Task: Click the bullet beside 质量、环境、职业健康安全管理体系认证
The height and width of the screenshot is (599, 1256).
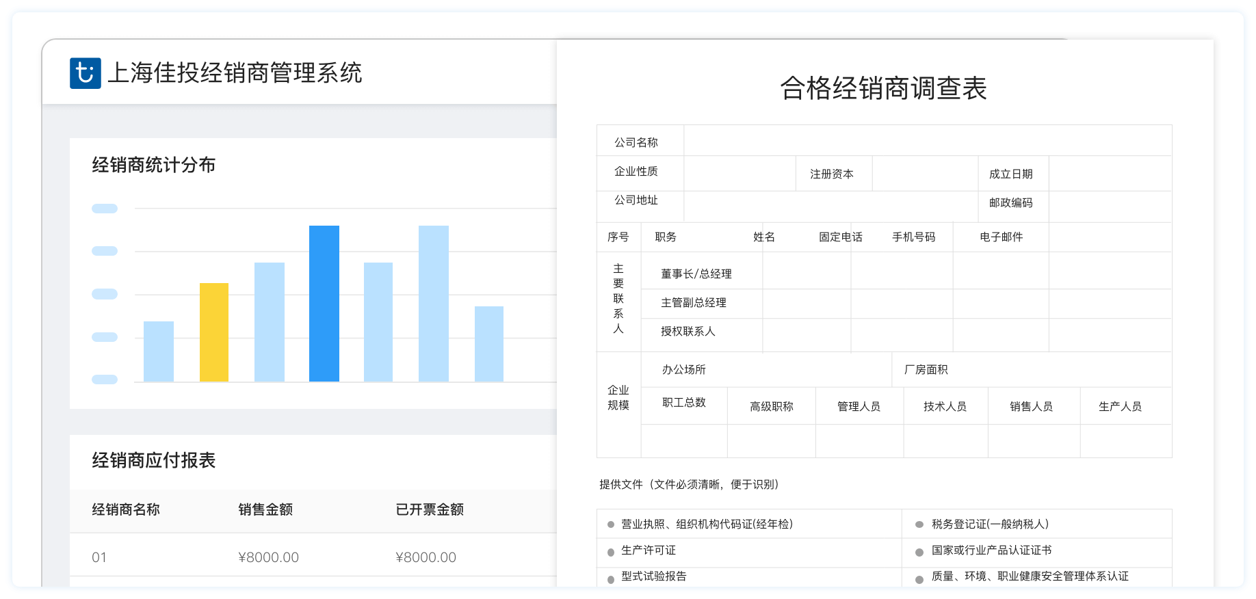Action: click(919, 578)
